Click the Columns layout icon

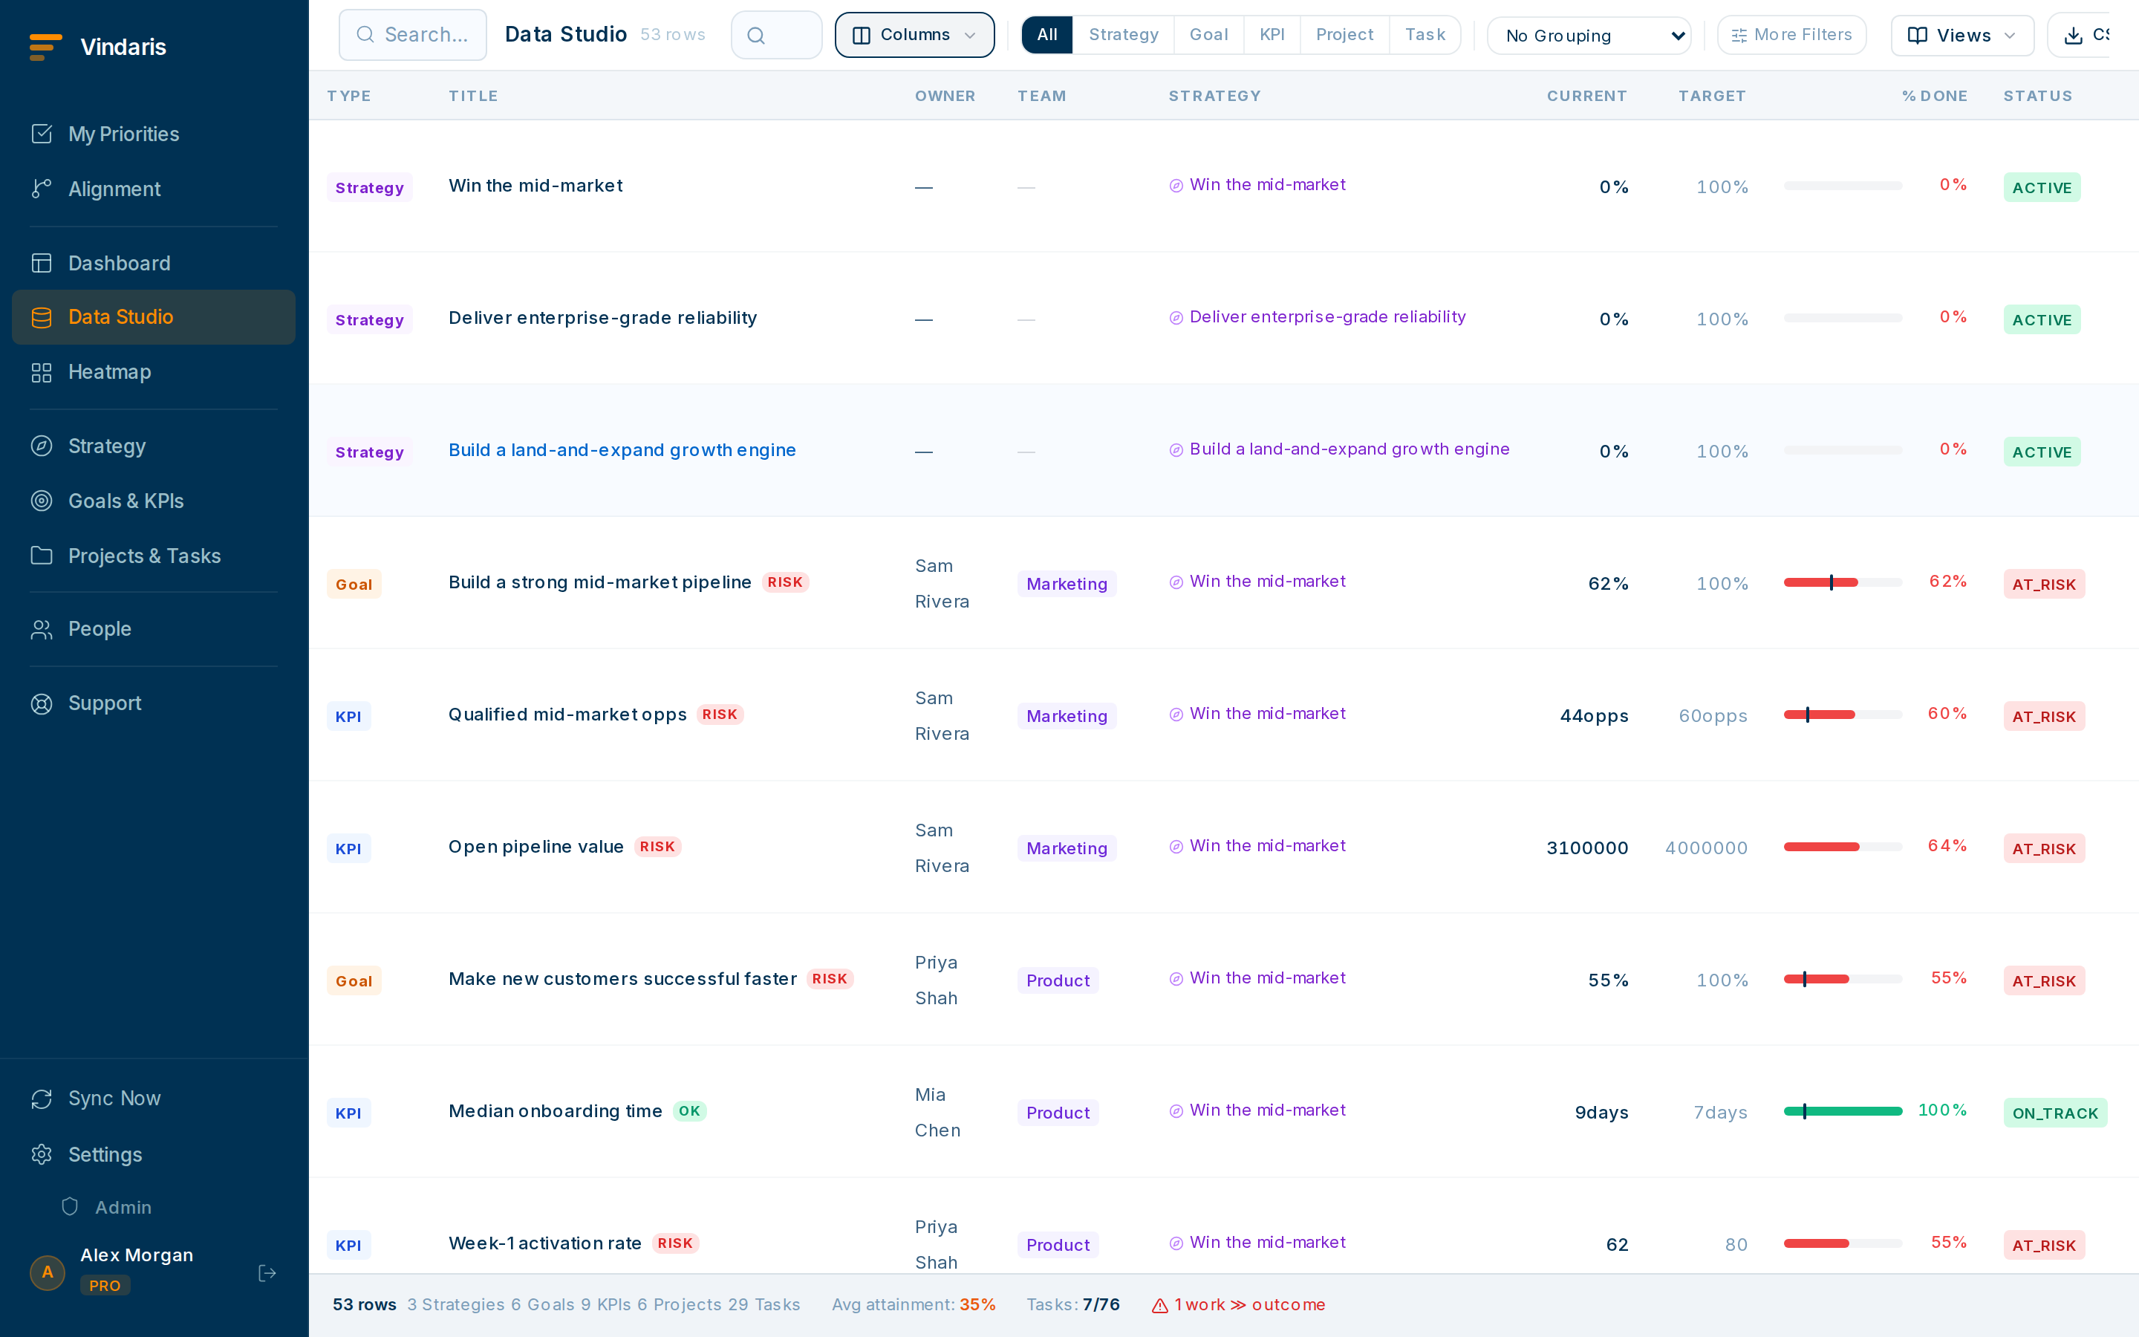point(861,36)
